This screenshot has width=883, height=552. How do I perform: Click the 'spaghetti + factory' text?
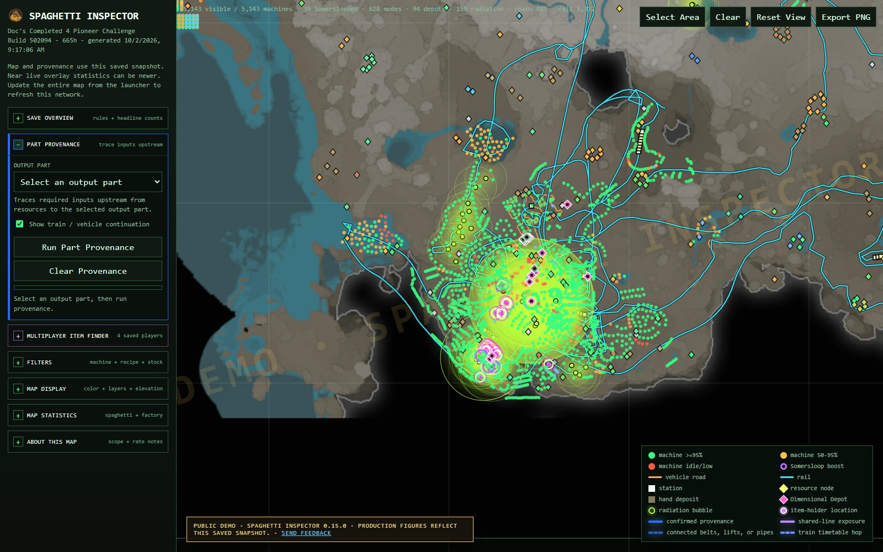click(134, 415)
